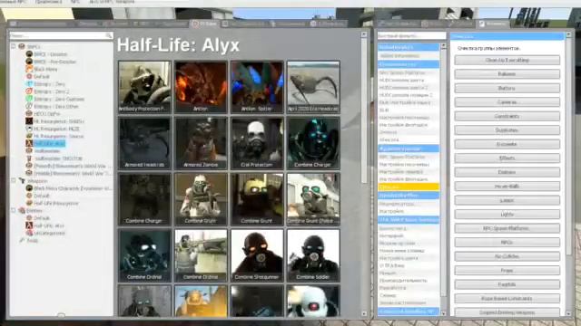Switch to the Utilities tab at right

coord(493,24)
